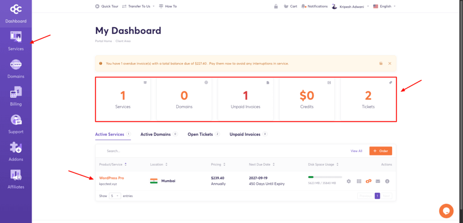Switch to Open Tickets tab

204,134
